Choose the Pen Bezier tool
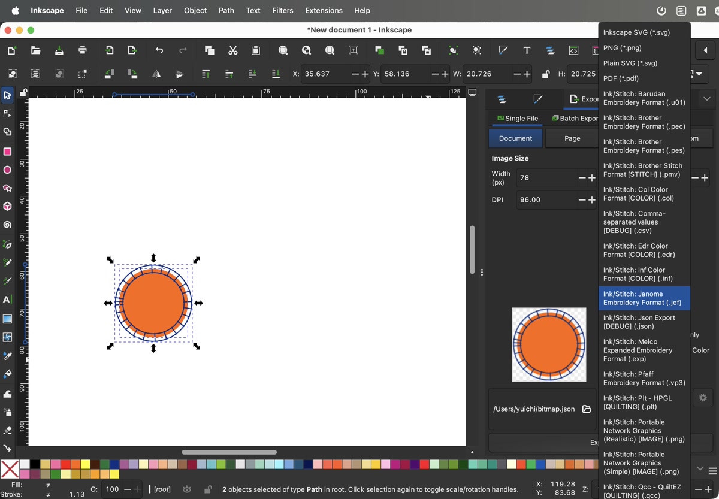 (x=7, y=244)
